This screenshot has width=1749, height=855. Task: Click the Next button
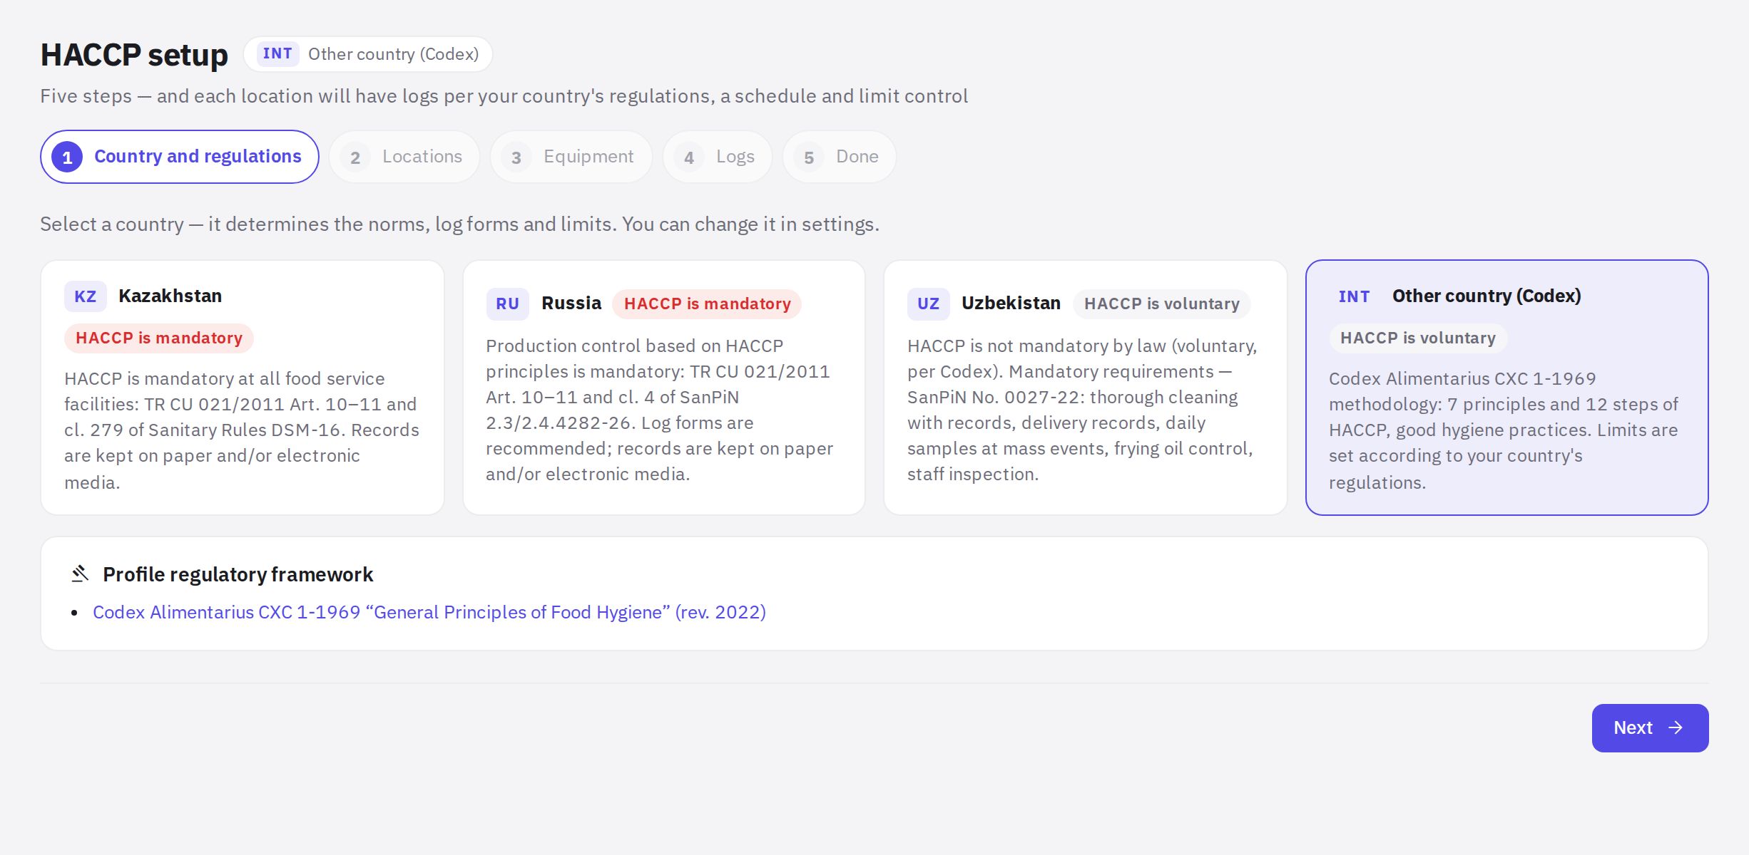click(1650, 728)
